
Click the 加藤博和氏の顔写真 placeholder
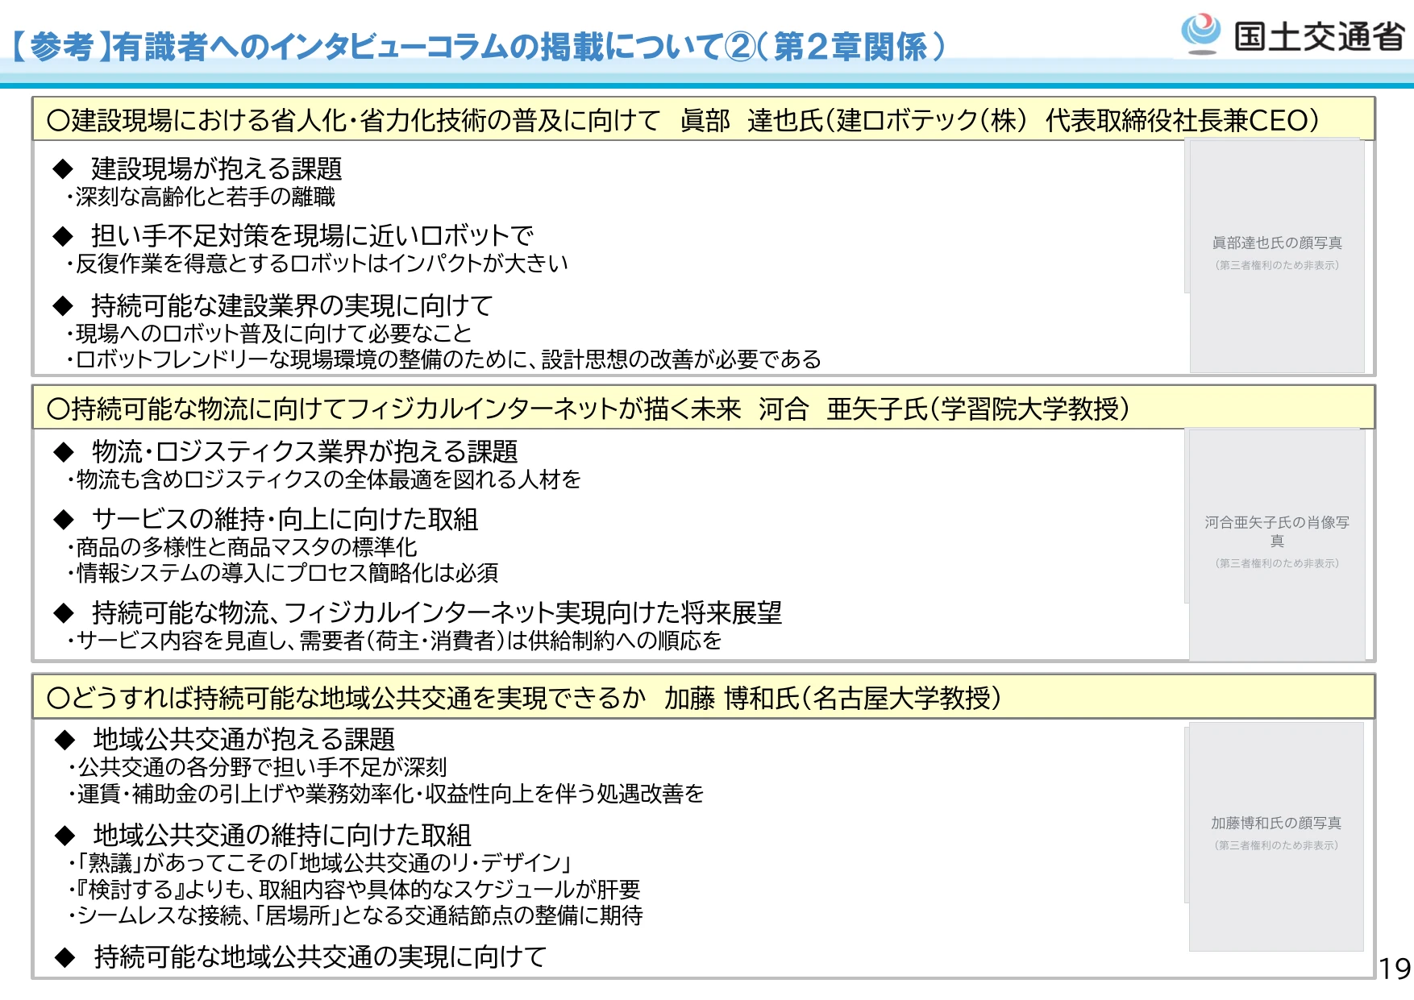(x=1276, y=836)
